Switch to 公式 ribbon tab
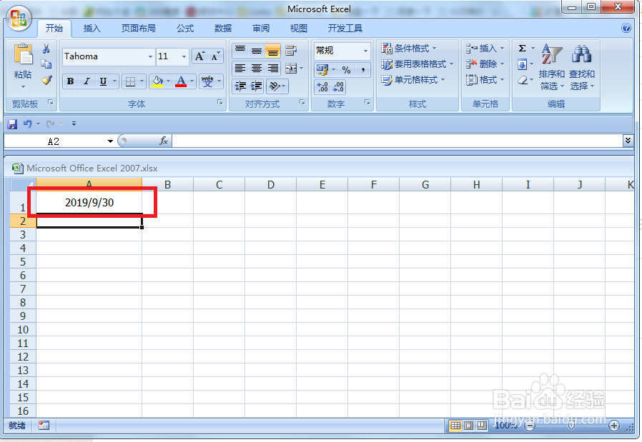Viewport: 642px width, 442px height. click(x=185, y=29)
